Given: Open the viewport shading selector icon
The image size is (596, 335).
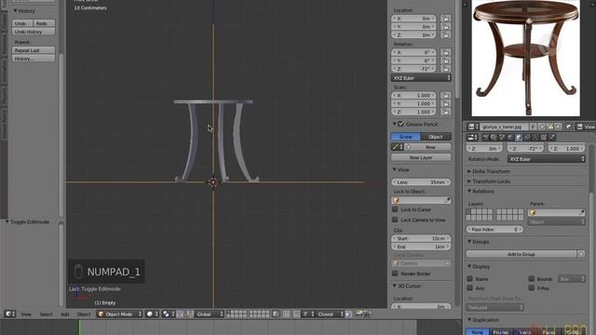Looking at the screenshot, I should click(x=152, y=315).
